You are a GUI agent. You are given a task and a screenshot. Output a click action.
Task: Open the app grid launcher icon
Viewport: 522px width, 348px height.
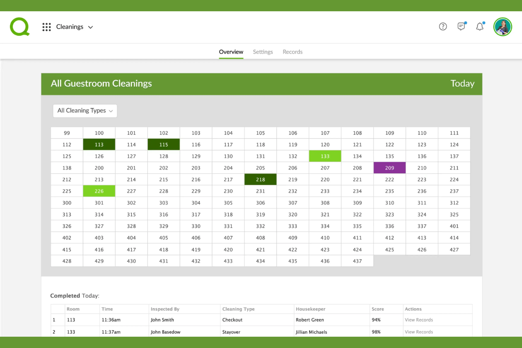(47, 27)
